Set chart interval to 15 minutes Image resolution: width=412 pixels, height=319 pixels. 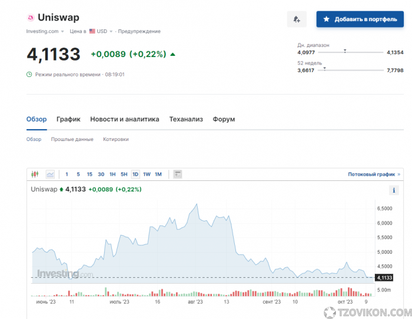tap(89, 174)
